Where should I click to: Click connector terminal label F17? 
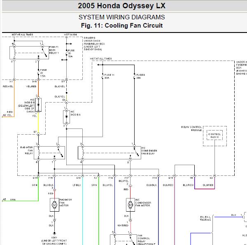point(126,178)
